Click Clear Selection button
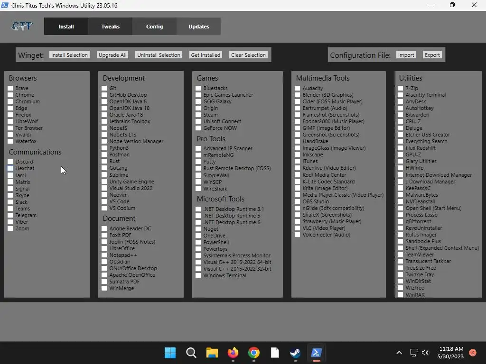The image size is (486, 364). click(x=248, y=55)
